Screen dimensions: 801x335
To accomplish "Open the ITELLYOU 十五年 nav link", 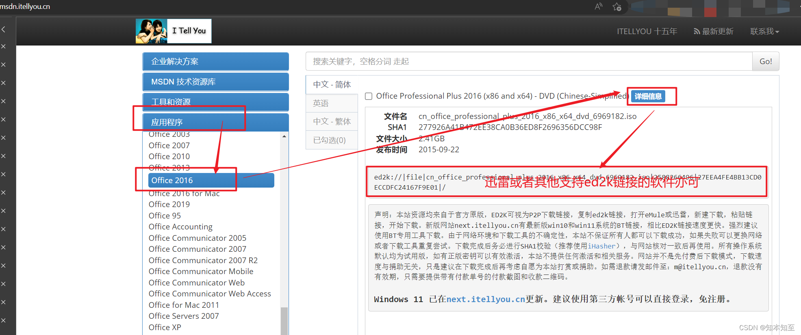I will pos(647,31).
